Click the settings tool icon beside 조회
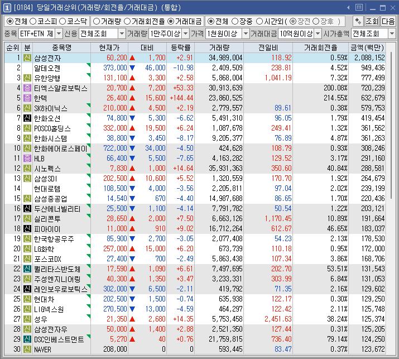This screenshot has width=399, height=359. 358,21
